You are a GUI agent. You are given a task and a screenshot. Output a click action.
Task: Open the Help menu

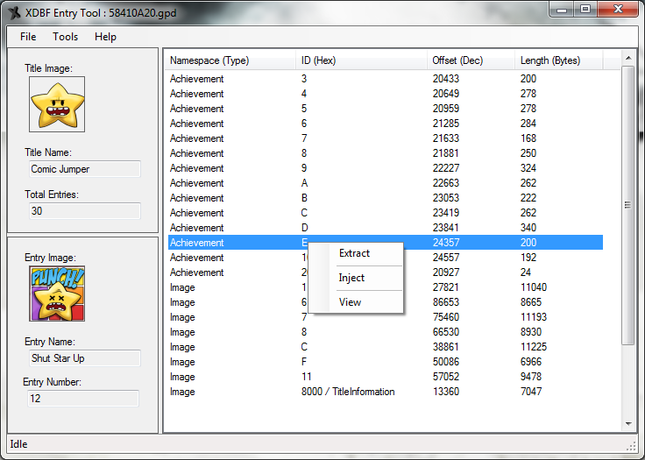pyautogui.click(x=105, y=37)
